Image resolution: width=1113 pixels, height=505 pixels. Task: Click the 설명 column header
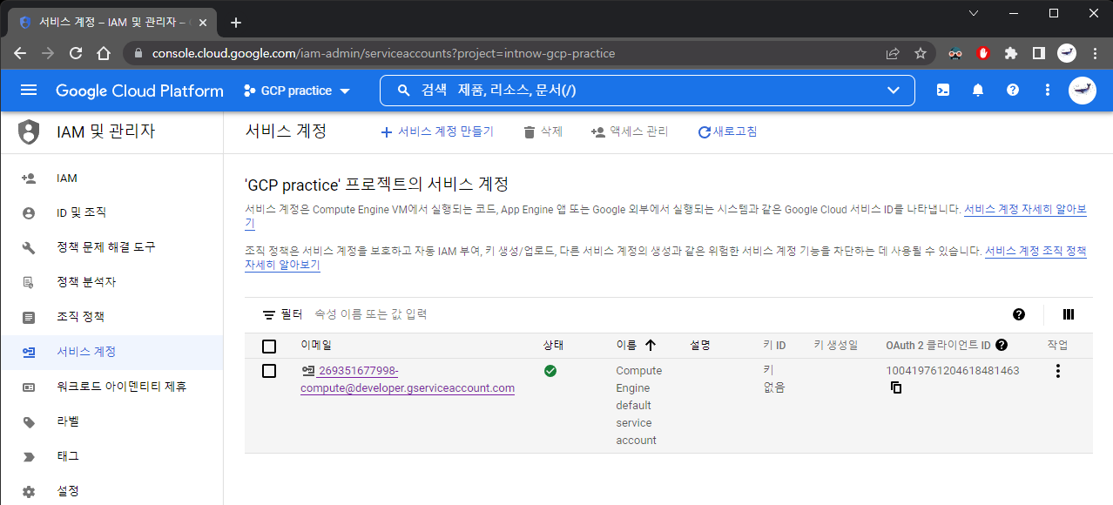click(700, 346)
